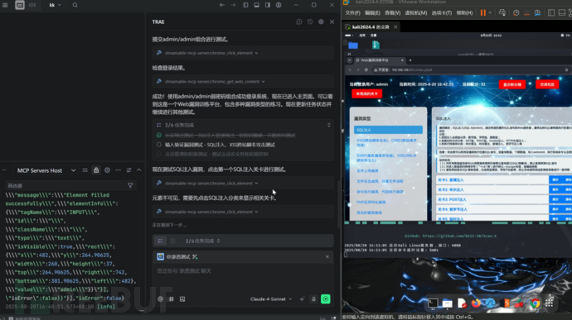Click the red 显示积分榜 button in browser
572x320 pixels.
click(512, 84)
